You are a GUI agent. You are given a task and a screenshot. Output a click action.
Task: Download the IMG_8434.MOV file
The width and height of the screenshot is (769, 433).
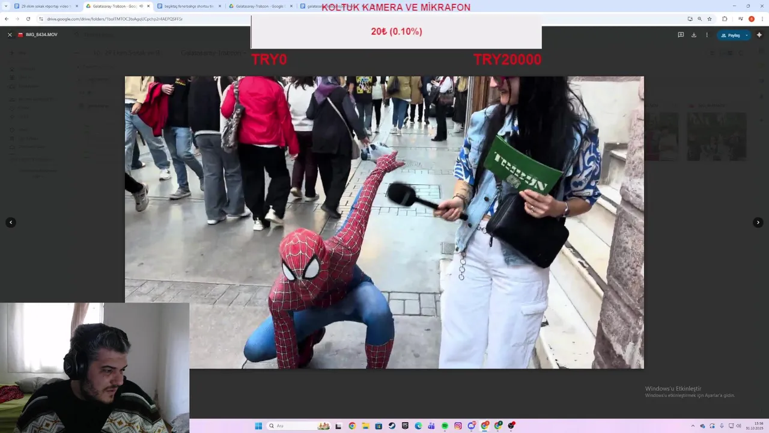click(x=694, y=35)
